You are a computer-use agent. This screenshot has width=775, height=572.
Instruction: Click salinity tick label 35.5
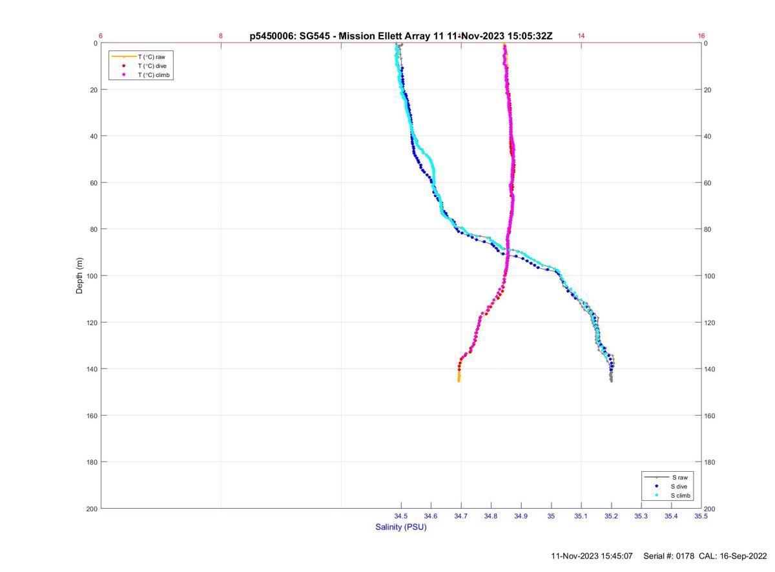point(701,516)
